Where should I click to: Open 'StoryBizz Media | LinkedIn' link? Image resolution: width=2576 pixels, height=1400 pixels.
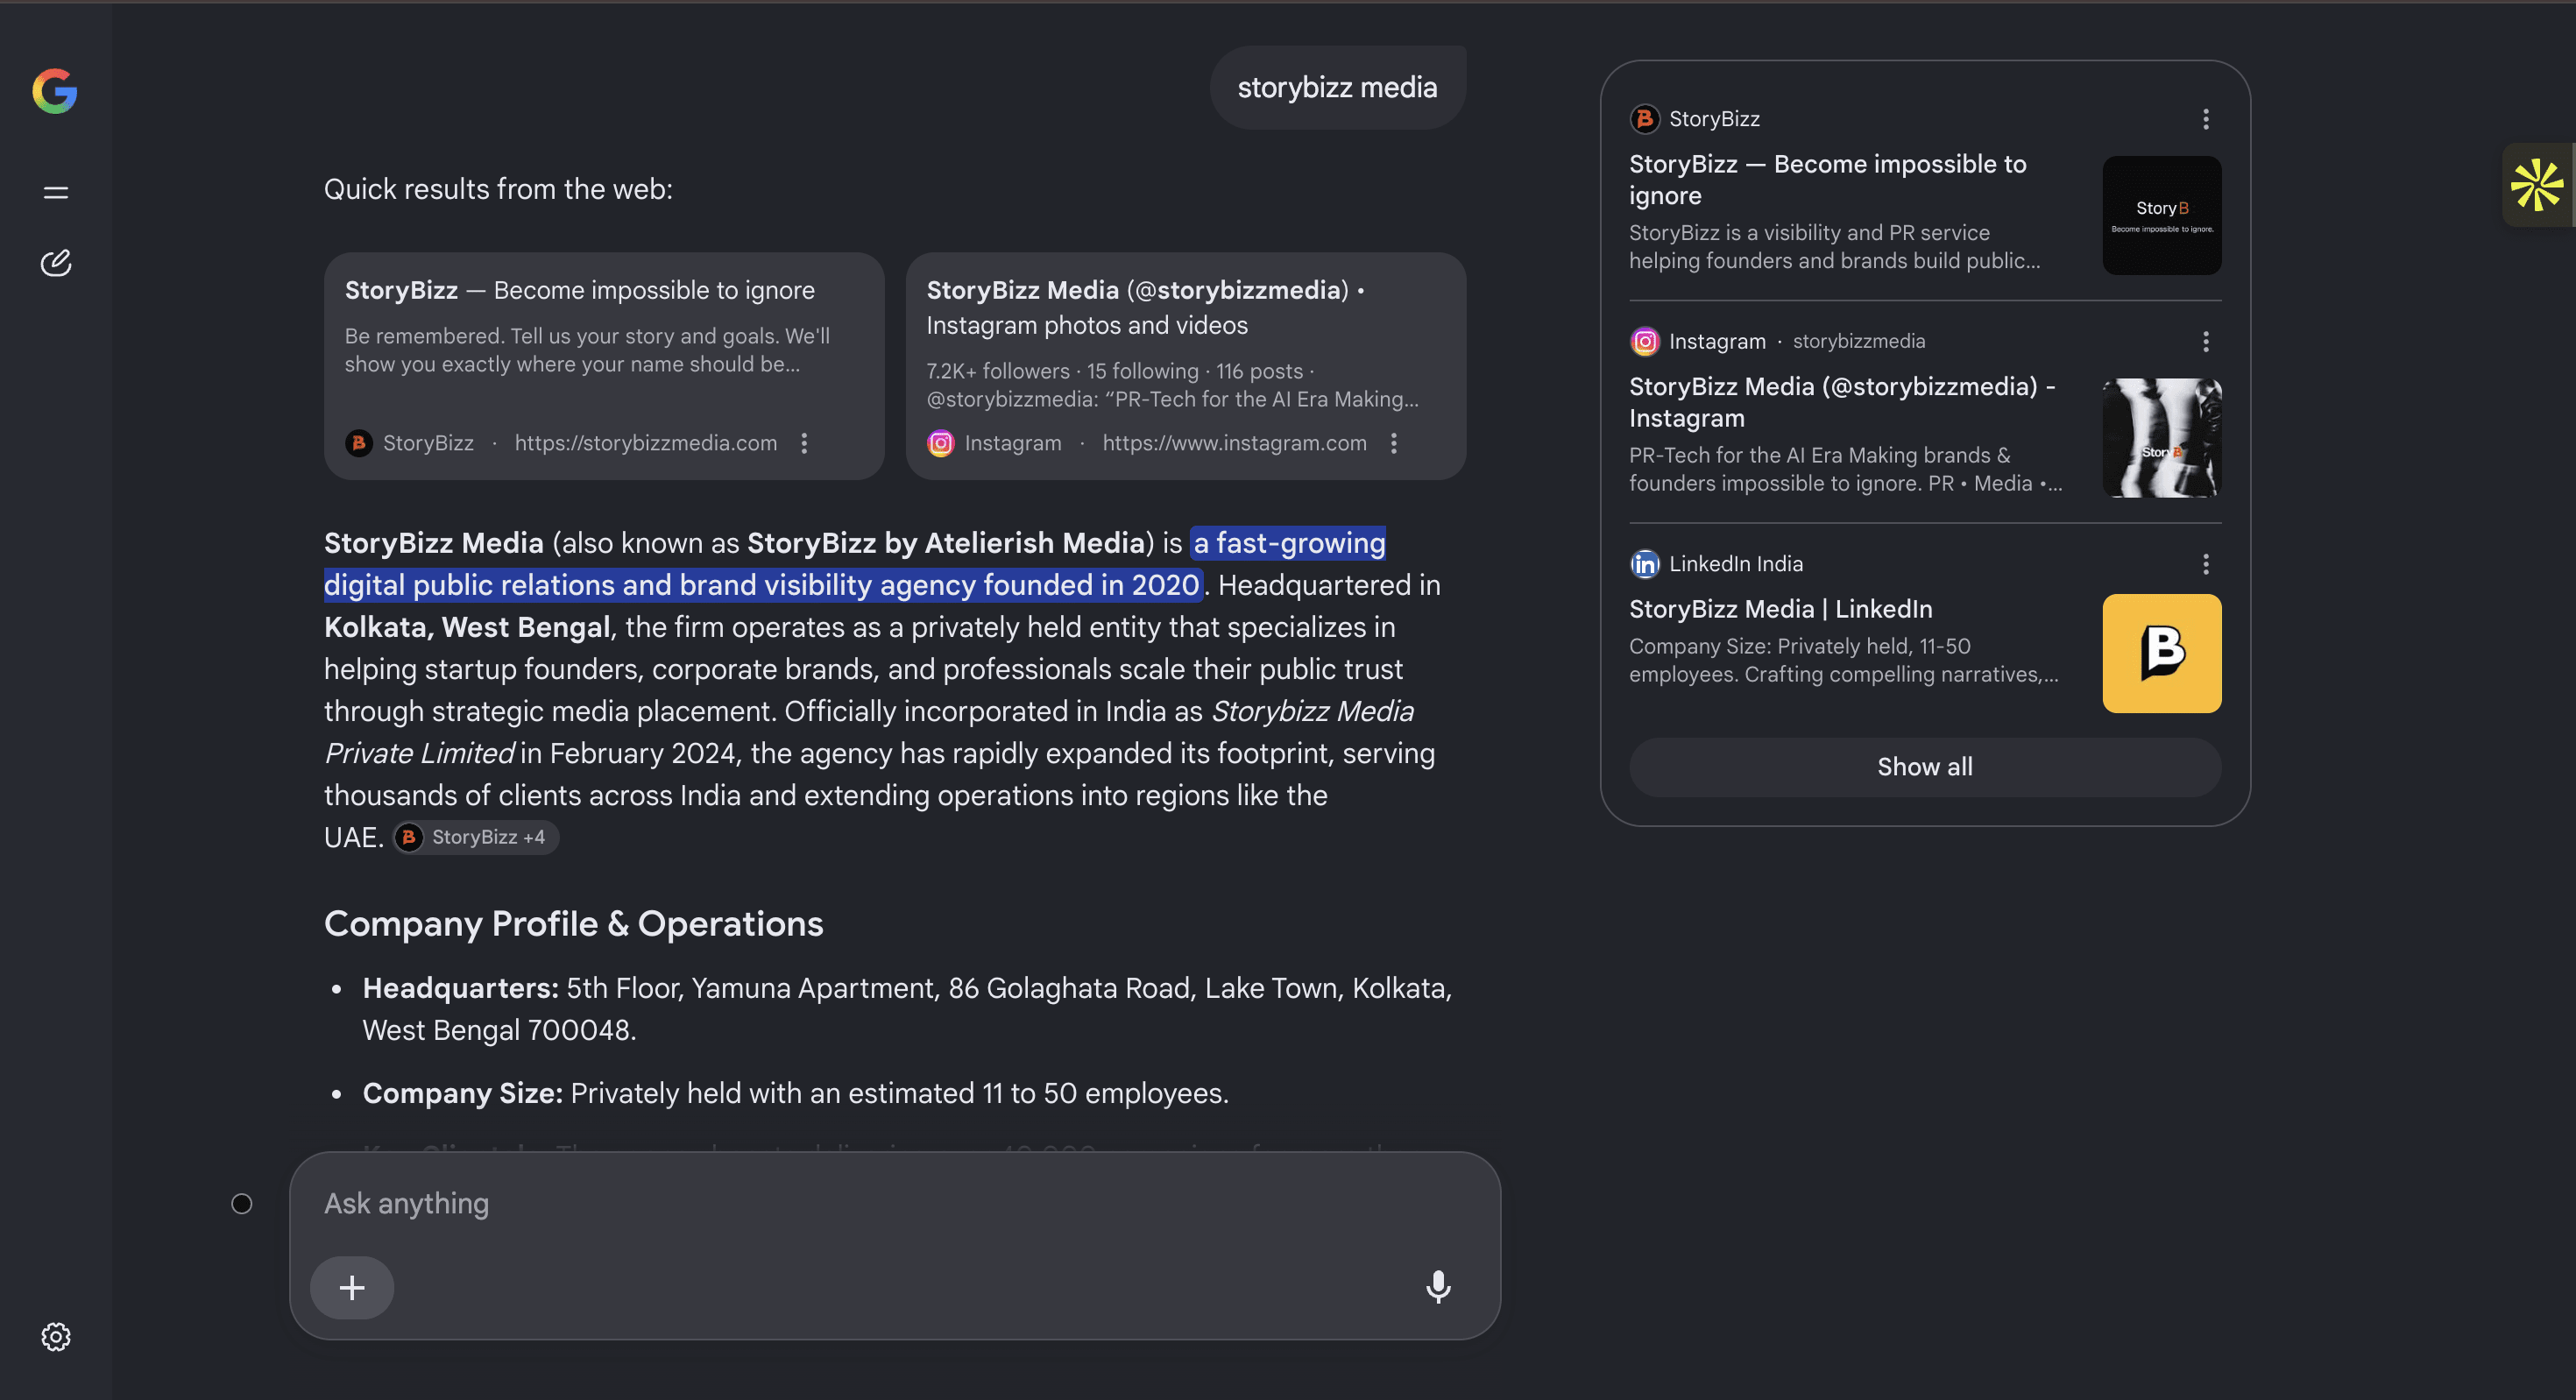(x=1780, y=609)
